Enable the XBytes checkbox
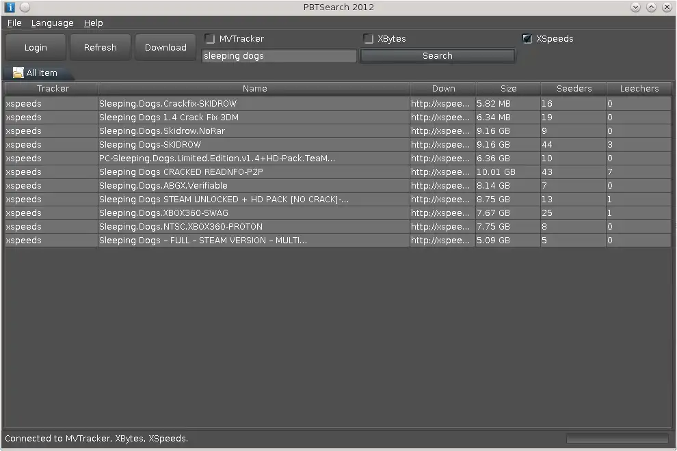 coord(369,38)
